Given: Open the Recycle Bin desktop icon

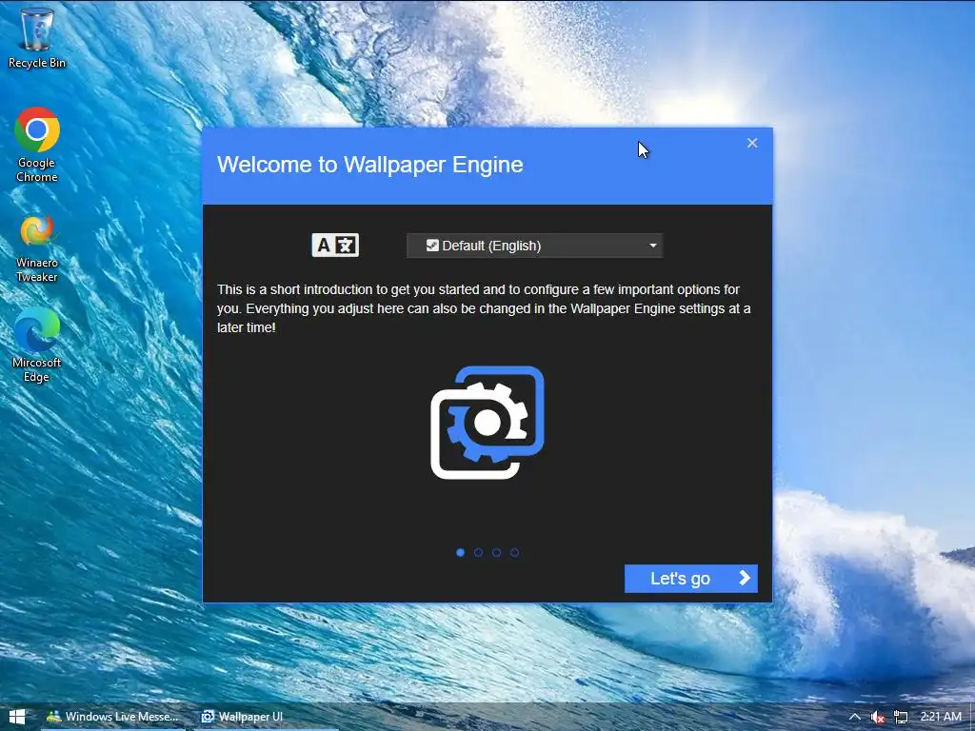Looking at the screenshot, I should (37, 37).
